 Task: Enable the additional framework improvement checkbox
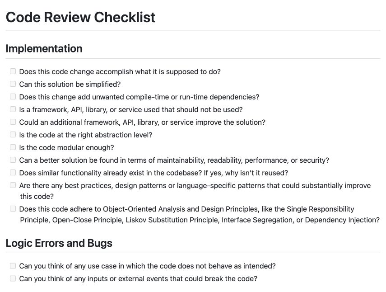pos(13,122)
